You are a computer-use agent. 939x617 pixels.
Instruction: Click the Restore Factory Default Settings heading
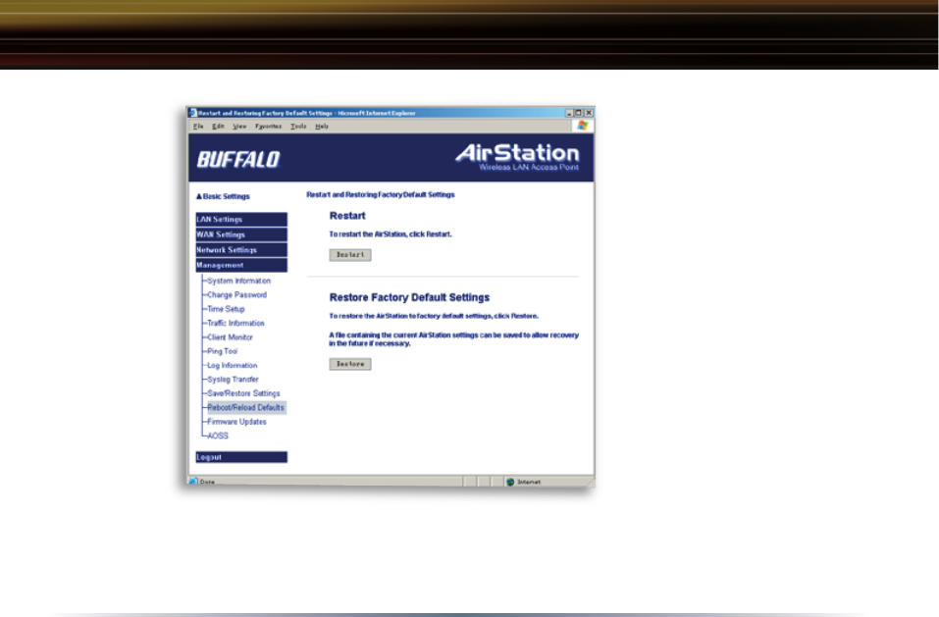(409, 297)
